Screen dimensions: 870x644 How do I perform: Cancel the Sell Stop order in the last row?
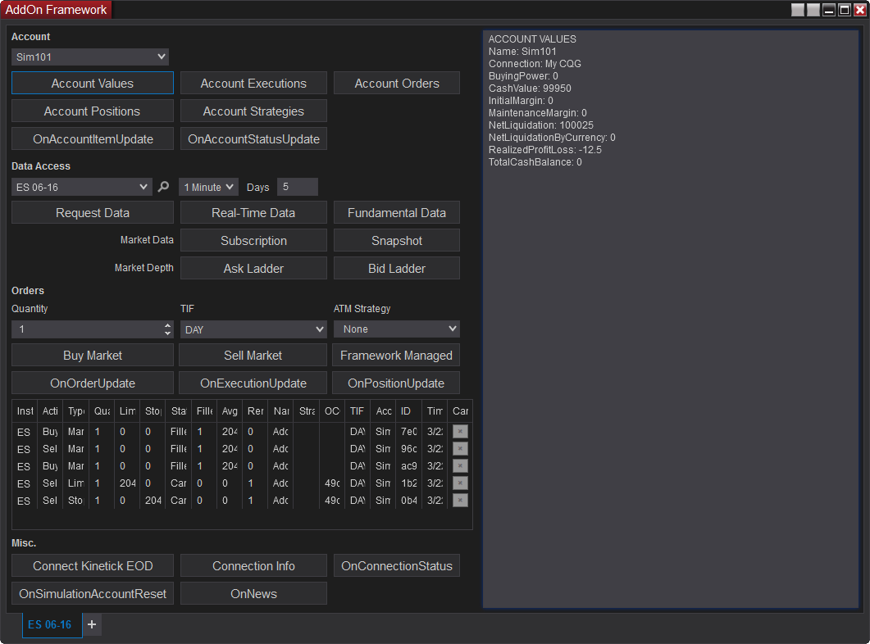(x=460, y=500)
